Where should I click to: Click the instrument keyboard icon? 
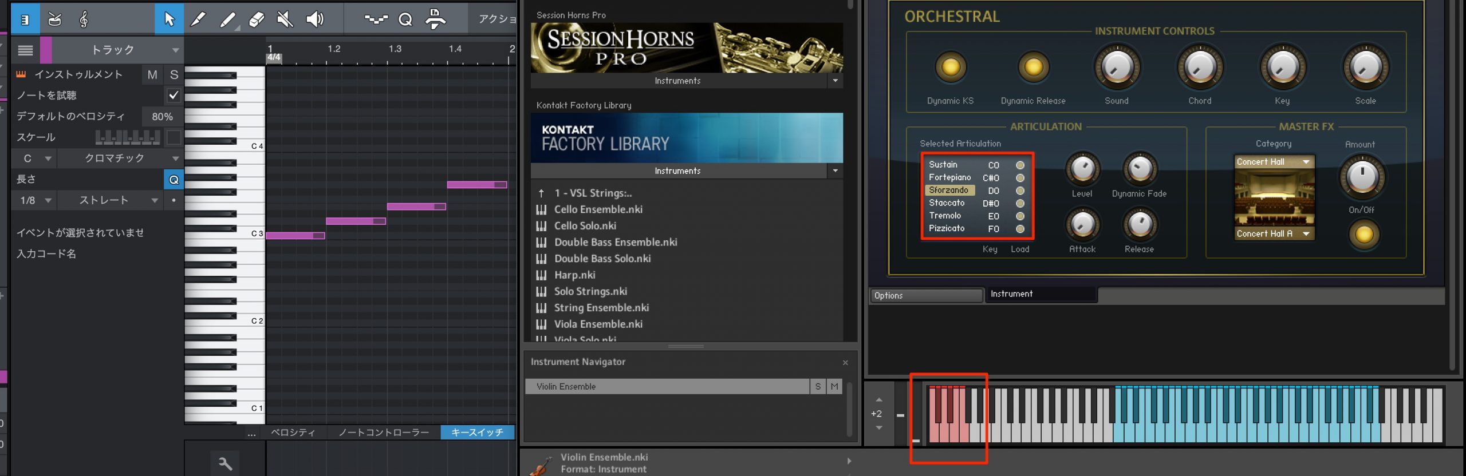21,74
